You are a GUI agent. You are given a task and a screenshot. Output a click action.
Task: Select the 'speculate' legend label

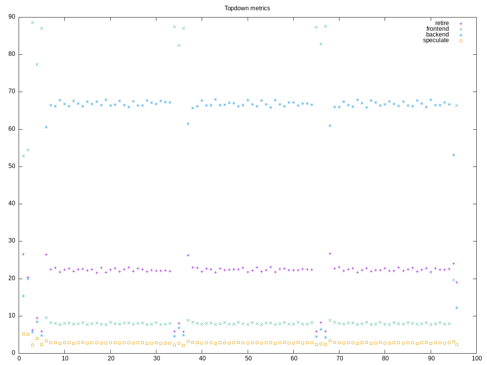coord(436,40)
